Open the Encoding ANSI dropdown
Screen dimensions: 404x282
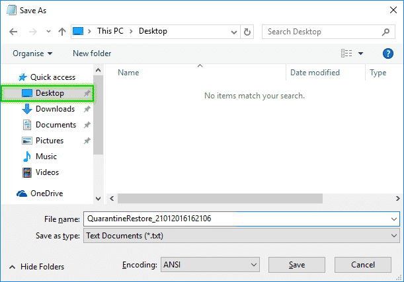pos(210,246)
